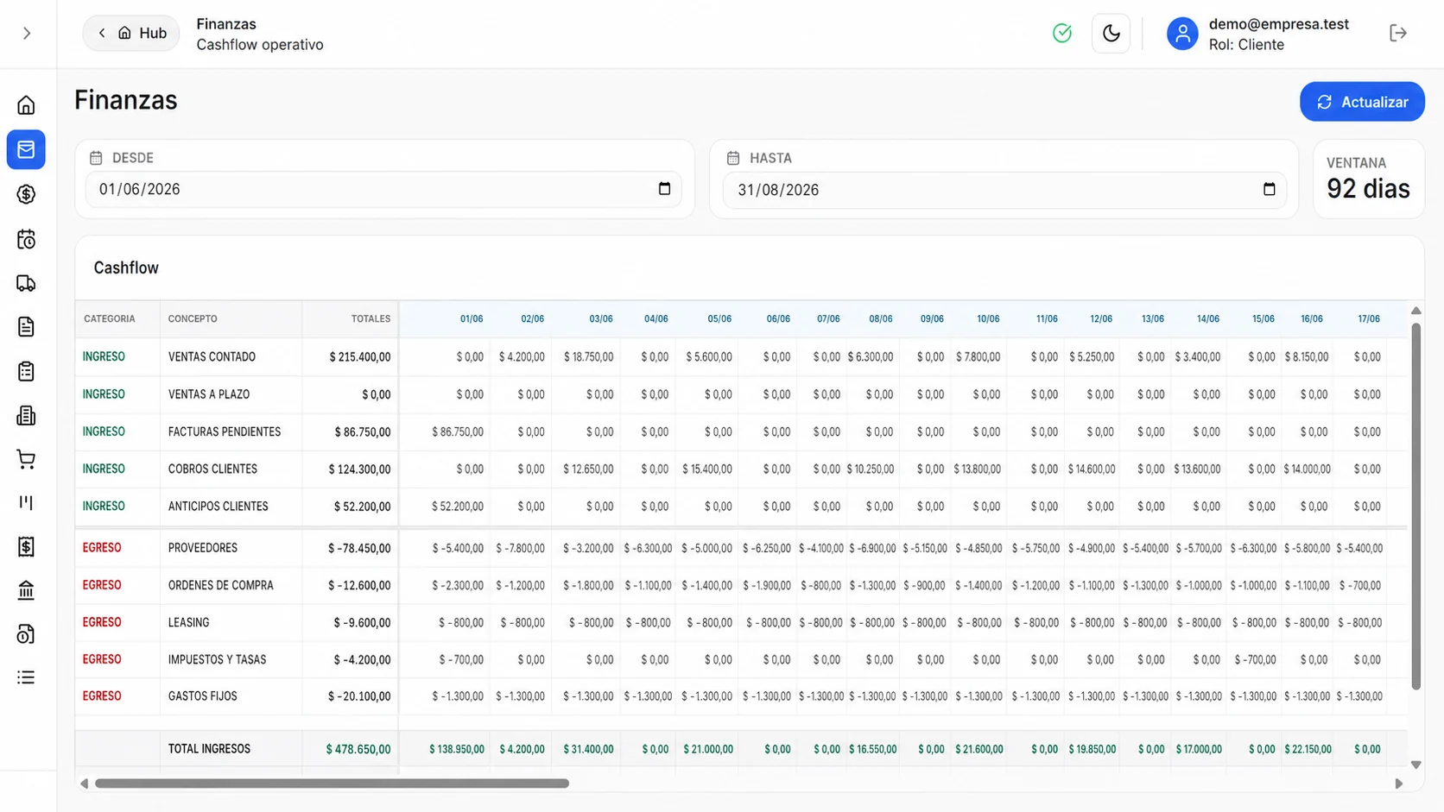Viewport: 1444px width, 812px height.
Task: Open the dollar badge sidebar icon
Action: (x=26, y=194)
